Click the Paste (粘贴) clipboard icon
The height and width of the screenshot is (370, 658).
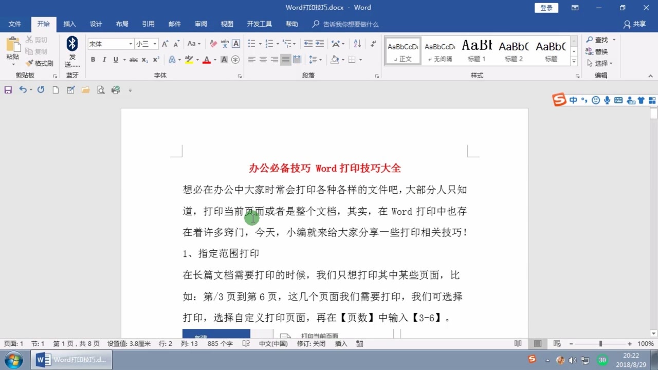[13, 45]
